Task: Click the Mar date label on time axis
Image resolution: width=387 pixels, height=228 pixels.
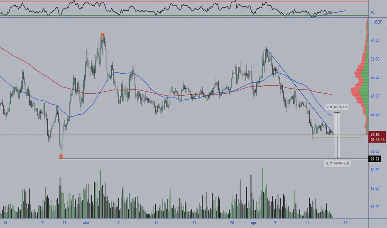Action: 86,223
